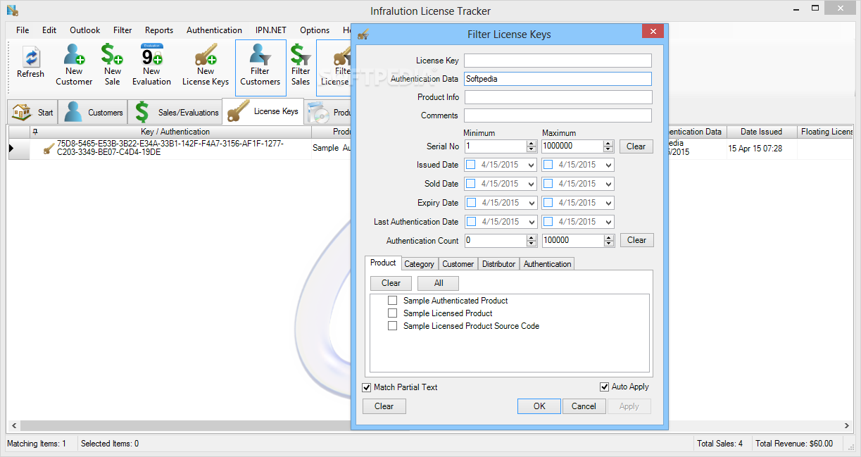Click the Date Issued column header
The height and width of the screenshot is (457, 861).
click(760, 132)
